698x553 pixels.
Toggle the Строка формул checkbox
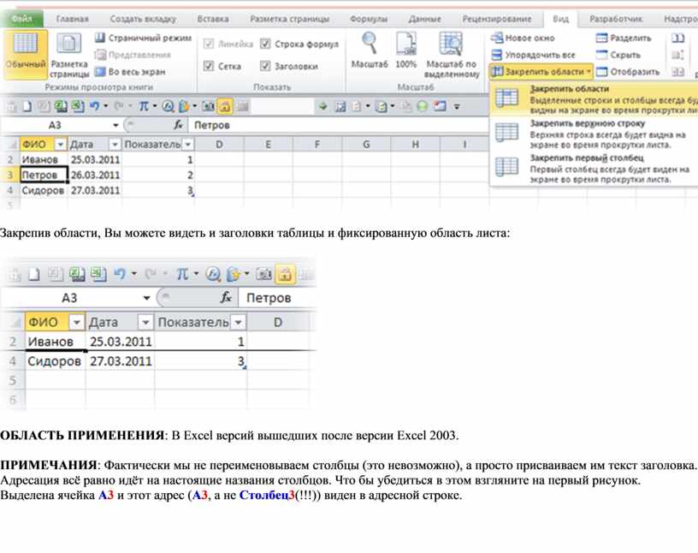266,44
